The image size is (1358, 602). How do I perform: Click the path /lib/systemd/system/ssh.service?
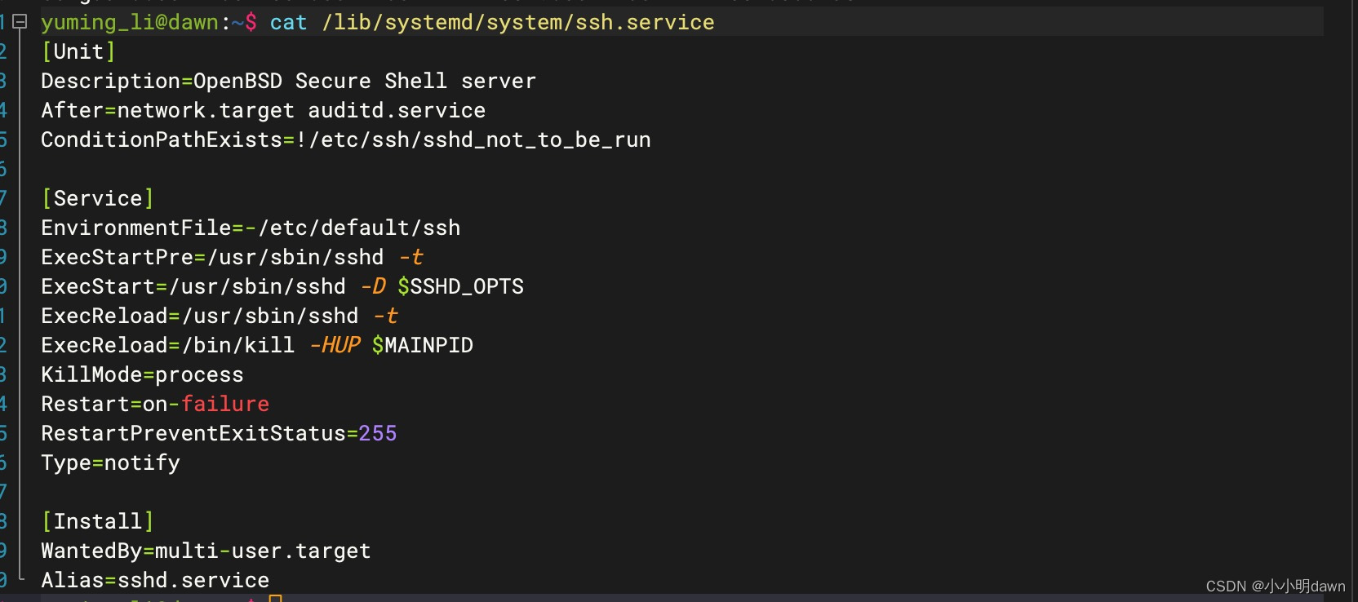pos(517,22)
